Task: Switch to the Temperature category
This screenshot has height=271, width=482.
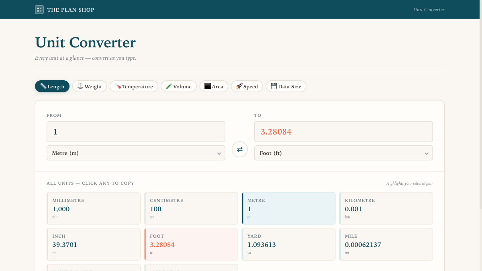Action: 134,86
